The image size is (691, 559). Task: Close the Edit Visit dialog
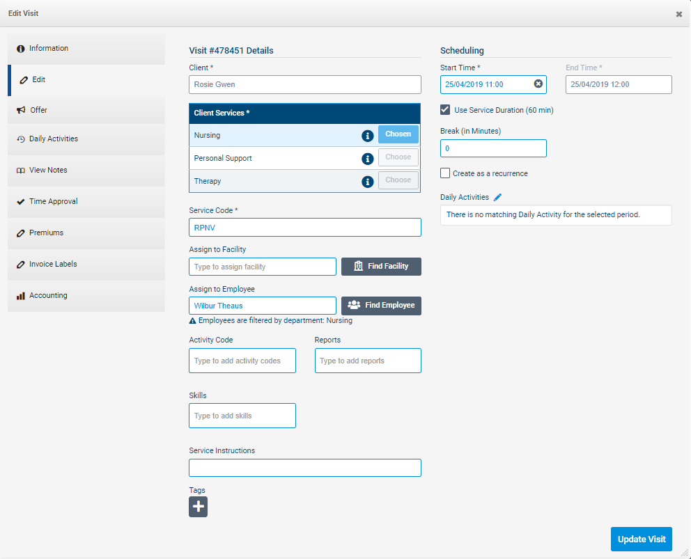678,14
